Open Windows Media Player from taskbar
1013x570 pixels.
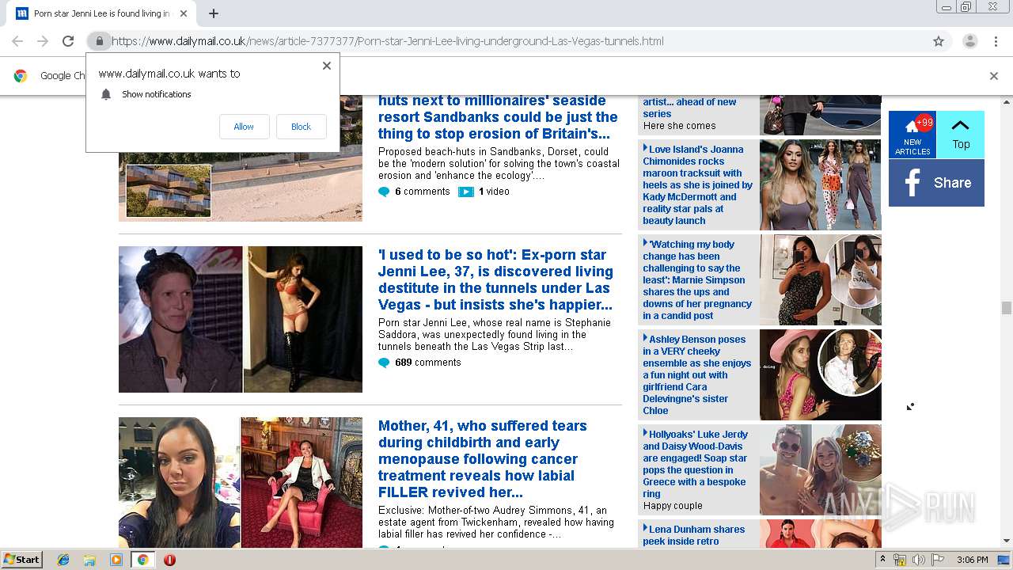[116, 560]
